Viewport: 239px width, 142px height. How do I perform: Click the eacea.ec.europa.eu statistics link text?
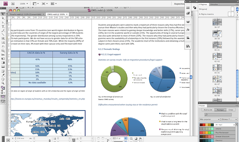[x=48, y=99]
